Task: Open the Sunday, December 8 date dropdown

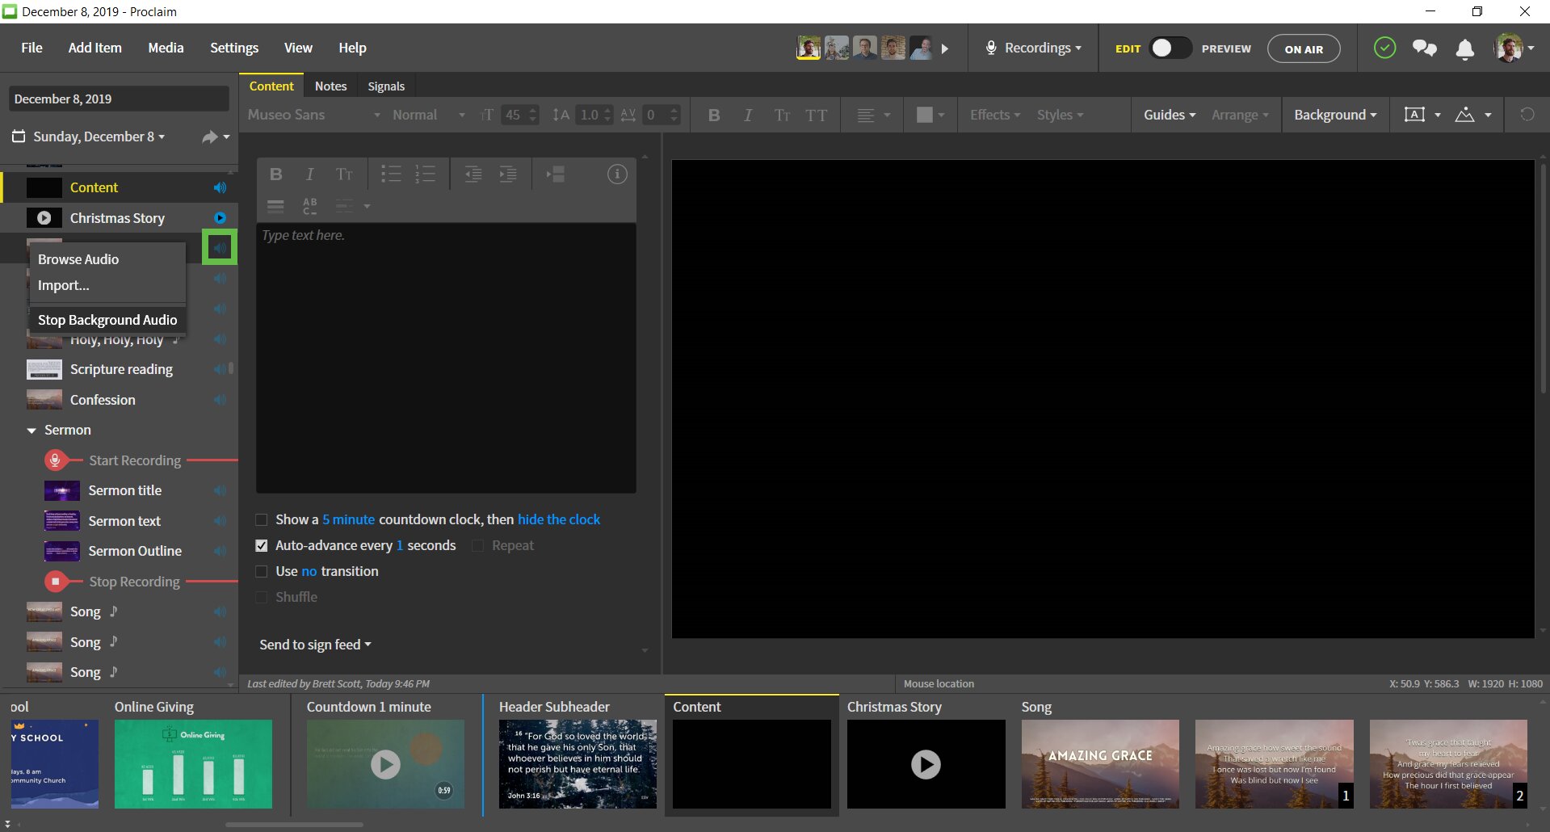Action: (x=89, y=137)
